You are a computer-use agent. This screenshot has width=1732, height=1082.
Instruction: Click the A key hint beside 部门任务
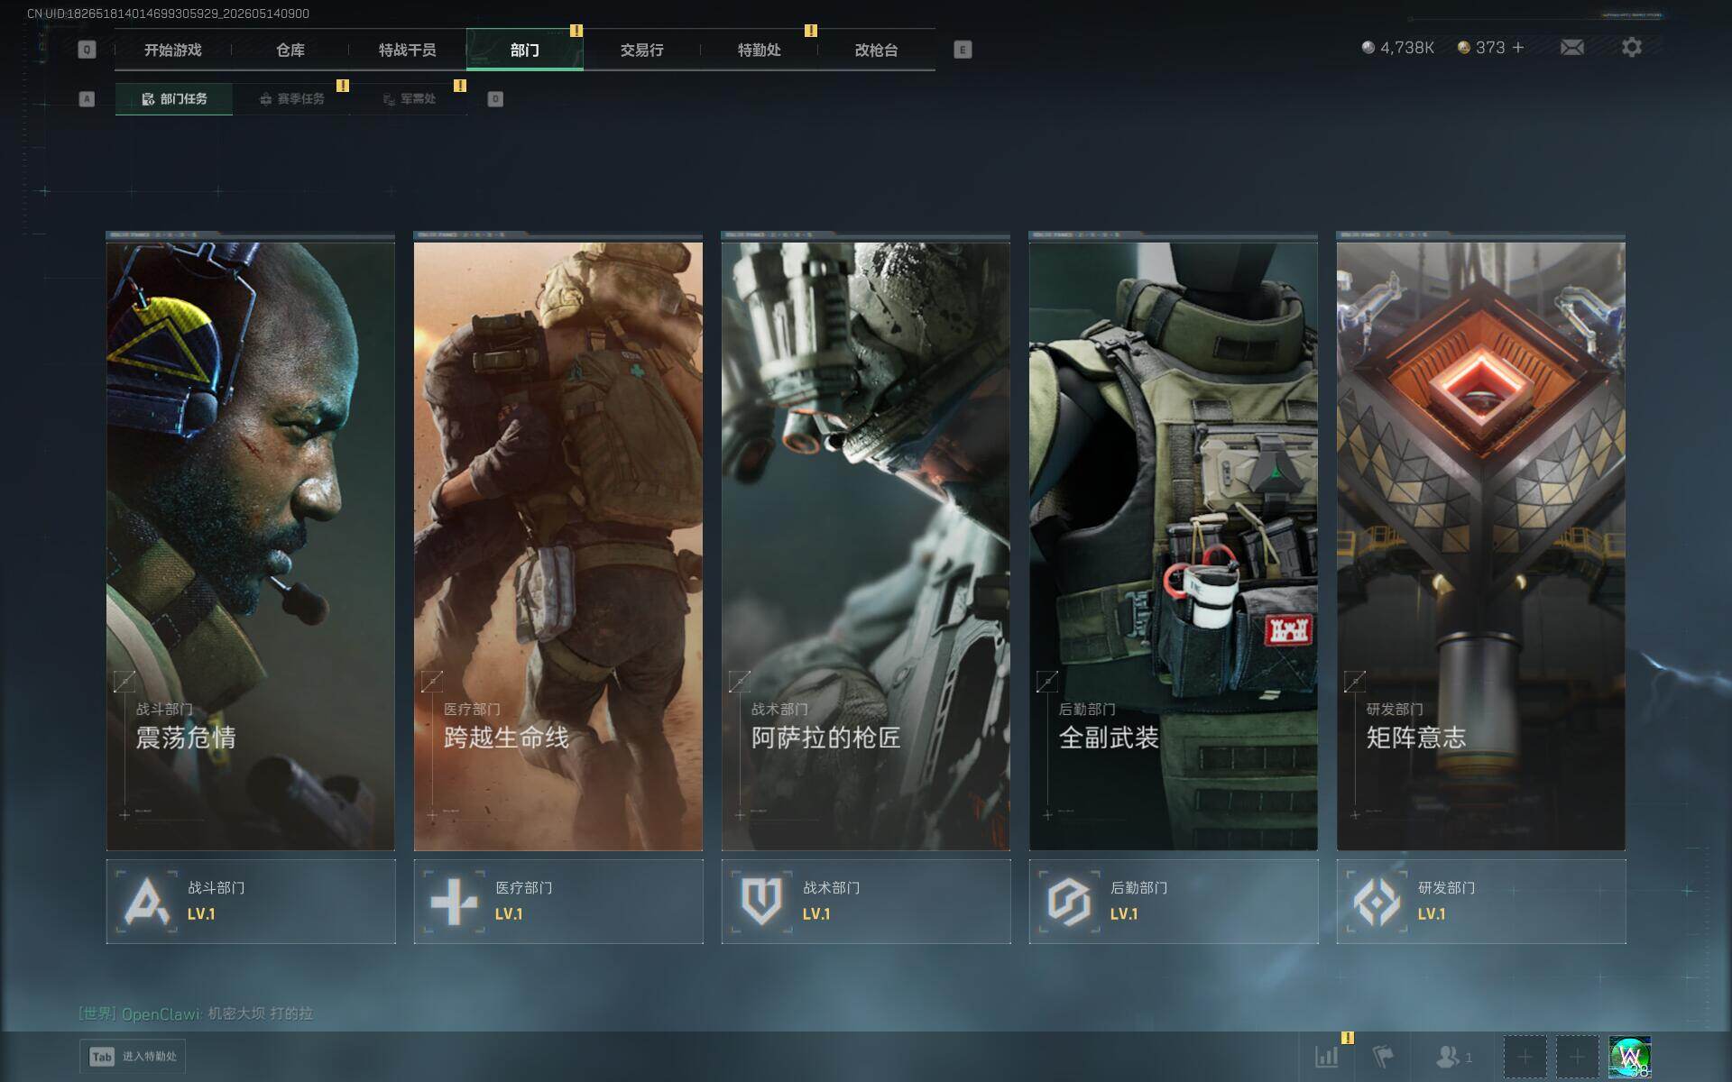[x=87, y=99]
